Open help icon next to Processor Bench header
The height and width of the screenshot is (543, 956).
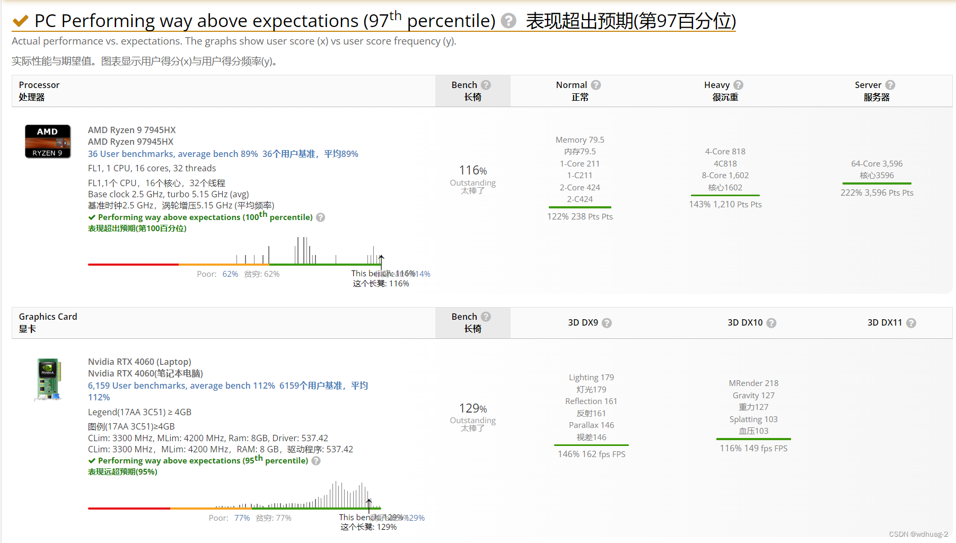tap(486, 85)
